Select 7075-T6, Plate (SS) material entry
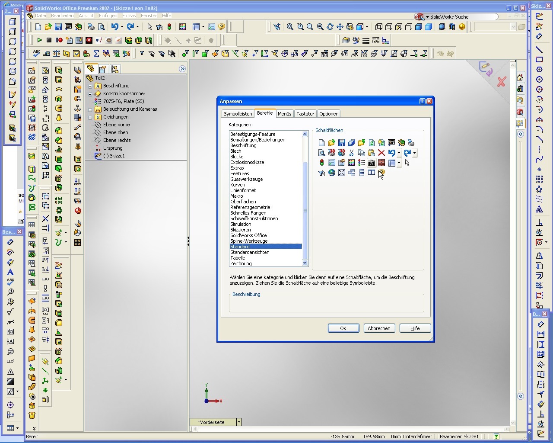This screenshot has height=443, width=553. point(124,101)
